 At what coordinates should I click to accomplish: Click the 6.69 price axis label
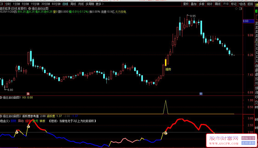point(251,92)
